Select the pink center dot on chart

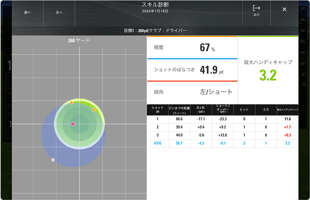coord(73,124)
